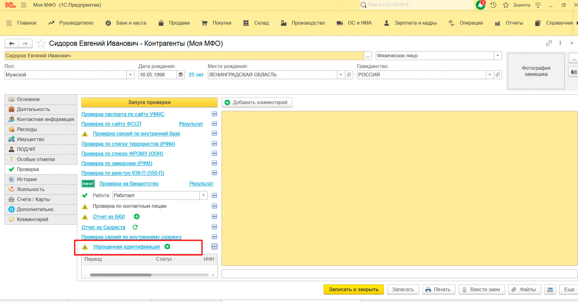Add simplified identification with green plus
578x302 pixels.
coord(167,247)
